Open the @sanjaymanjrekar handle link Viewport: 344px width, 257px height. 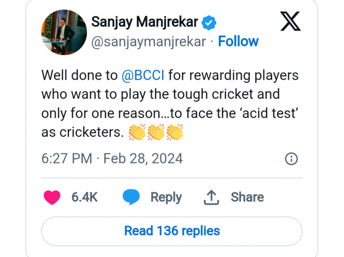point(148,42)
